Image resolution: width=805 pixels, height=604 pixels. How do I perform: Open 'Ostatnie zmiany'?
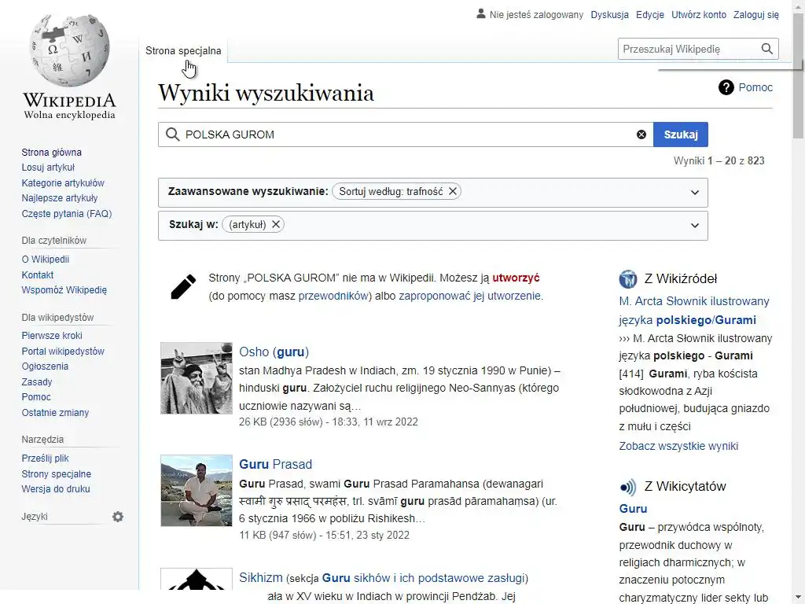pos(55,412)
